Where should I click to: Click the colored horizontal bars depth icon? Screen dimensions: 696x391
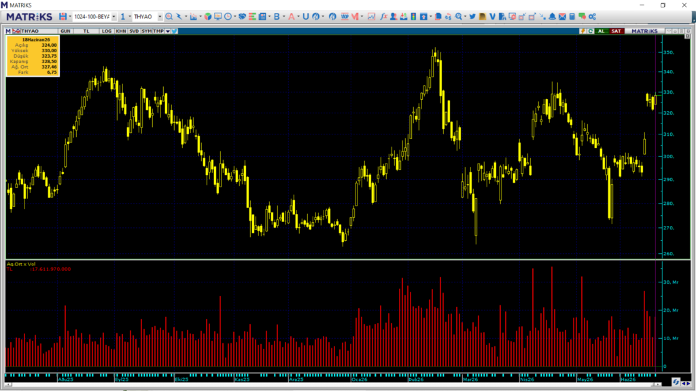tap(252, 16)
